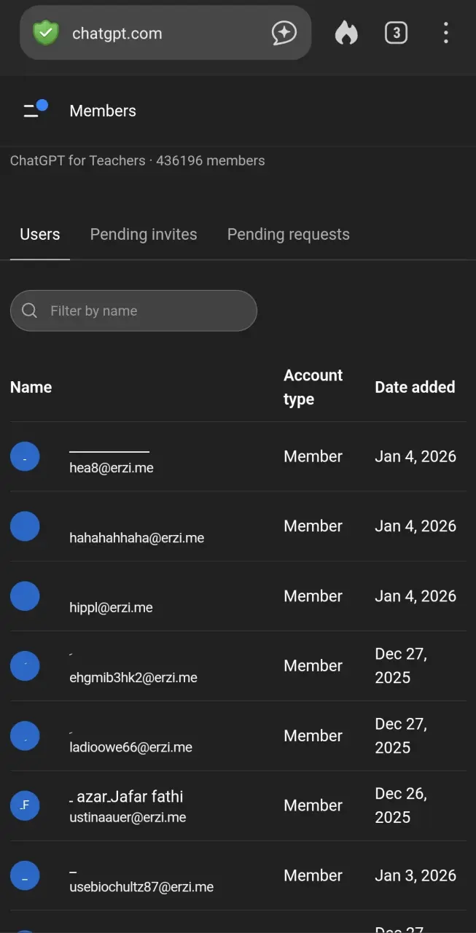Click ChatGPT for Teachers member count text

coord(138,160)
